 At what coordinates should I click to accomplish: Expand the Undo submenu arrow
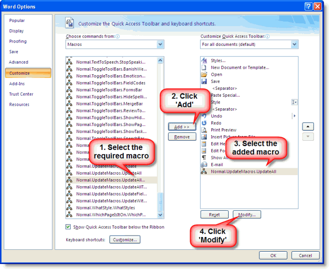(x=294, y=116)
